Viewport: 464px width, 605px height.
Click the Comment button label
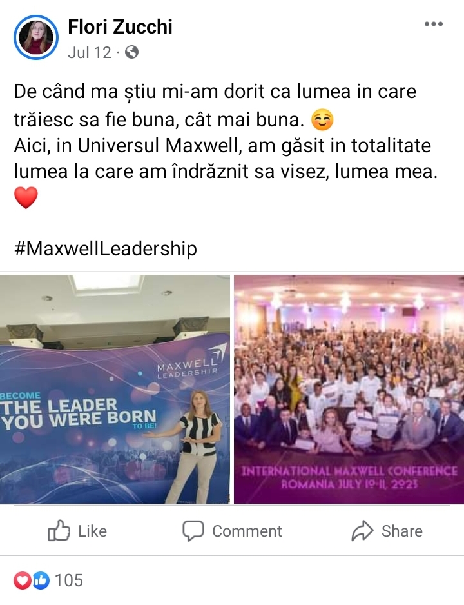click(247, 531)
